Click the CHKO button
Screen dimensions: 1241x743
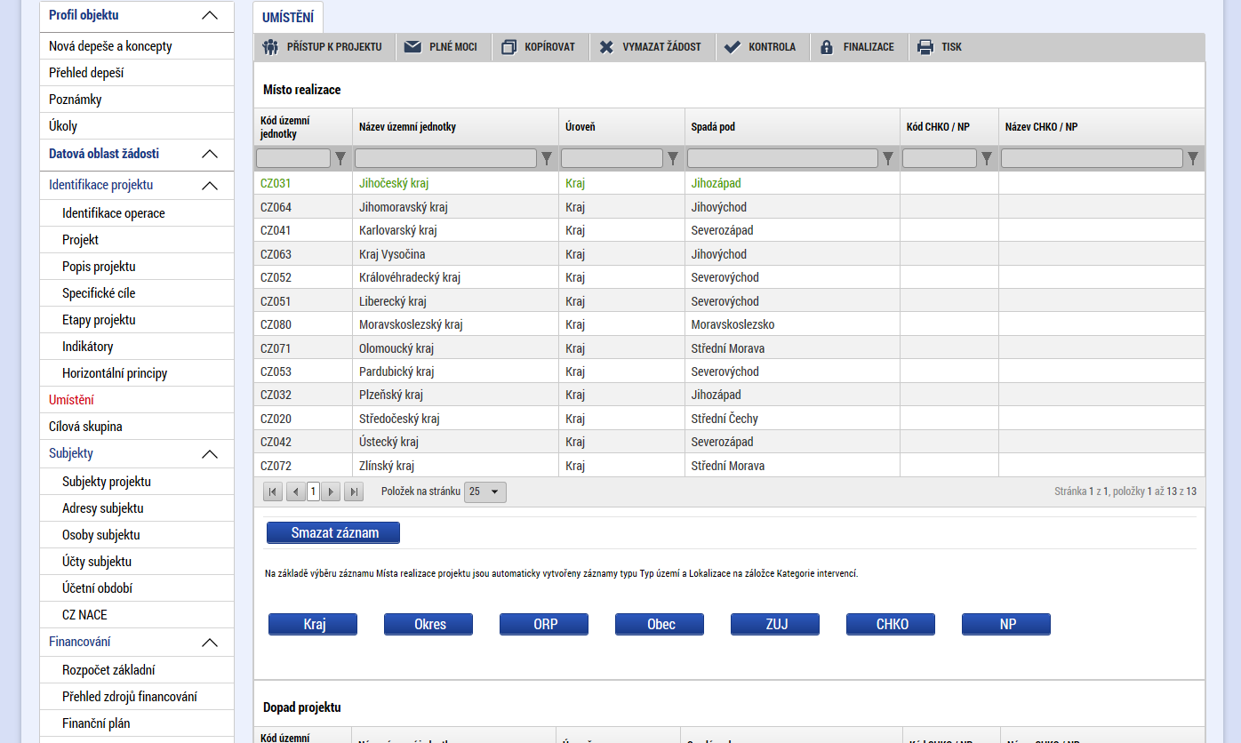pyautogui.click(x=891, y=625)
